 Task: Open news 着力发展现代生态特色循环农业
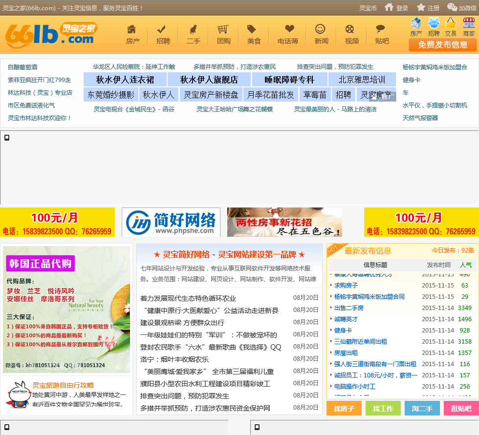188,298
